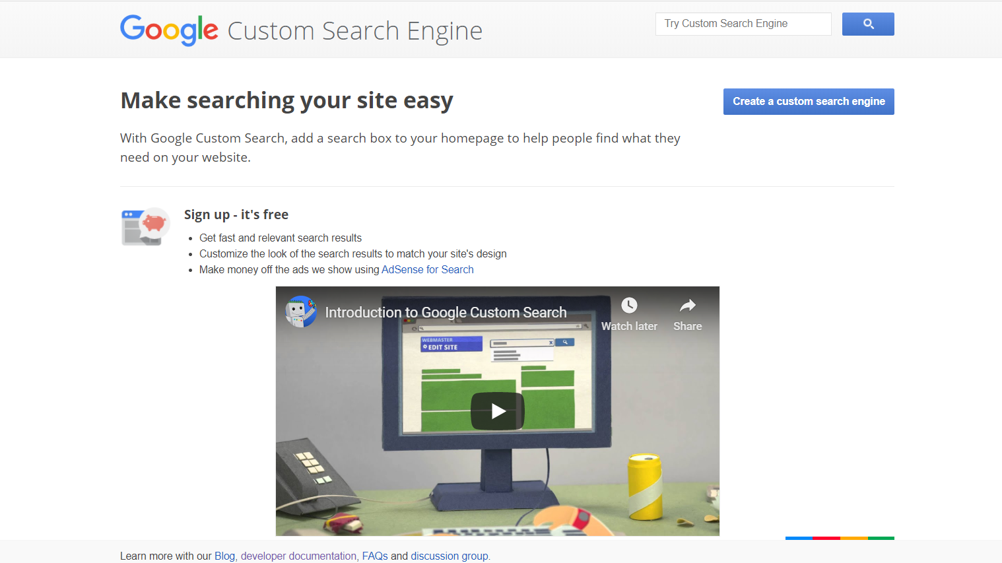Image resolution: width=1002 pixels, height=563 pixels.
Task: Focus the Try Custom Search Engine field
Action: tap(743, 24)
